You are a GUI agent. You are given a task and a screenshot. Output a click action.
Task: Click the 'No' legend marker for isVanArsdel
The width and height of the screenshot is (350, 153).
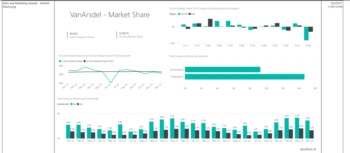coord(72,104)
